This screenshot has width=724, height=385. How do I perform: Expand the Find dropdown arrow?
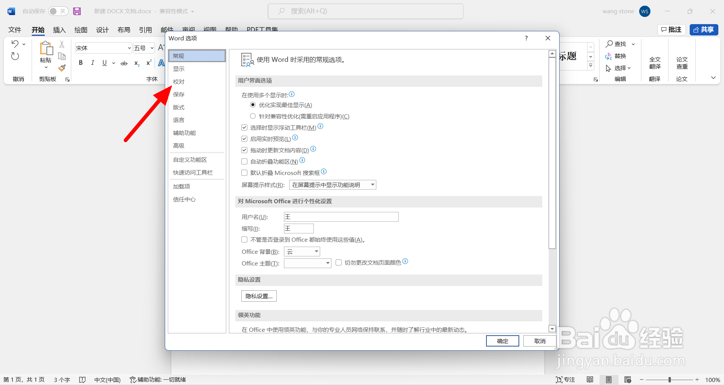(633, 44)
